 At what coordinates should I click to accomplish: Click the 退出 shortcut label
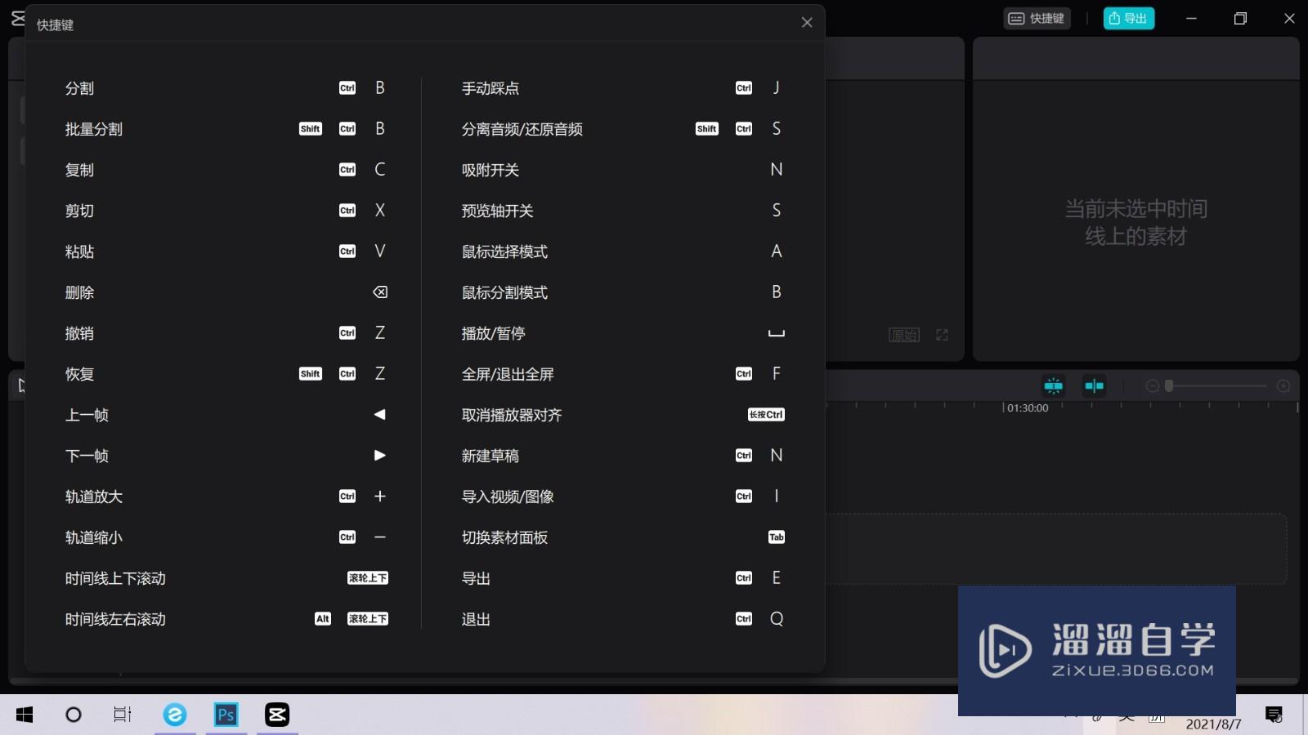(476, 619)
